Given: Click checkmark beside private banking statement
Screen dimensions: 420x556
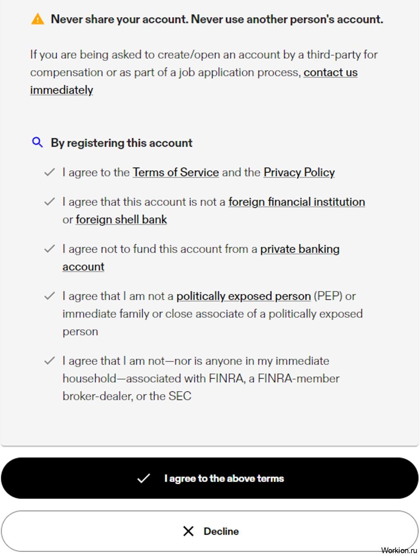Looking at the screenshot, I should 49,249.
